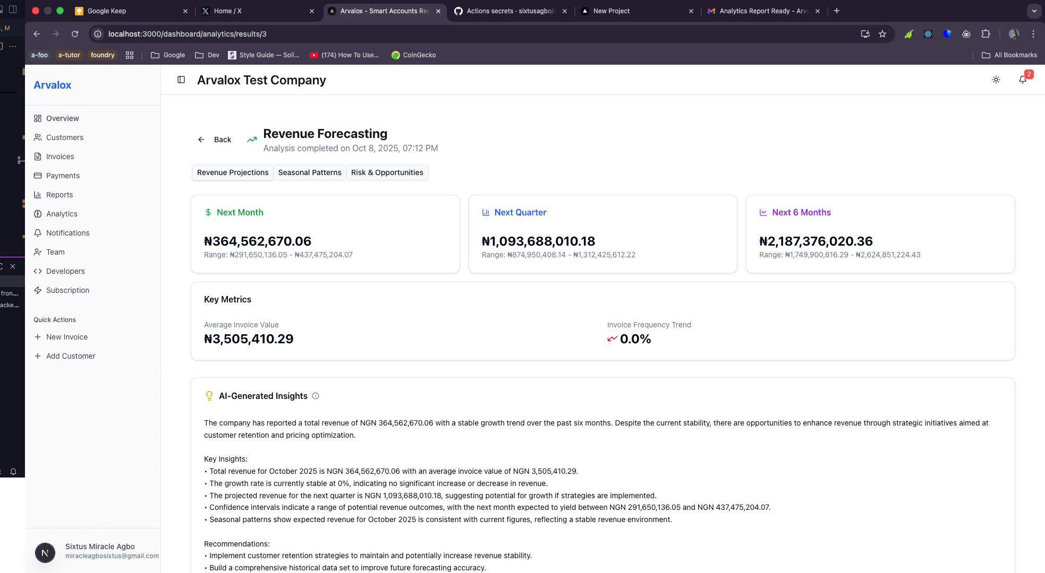This screenshot has width=1045, height=573.
Task: Switch to the Home / X tab
Action: pos(258,11)
